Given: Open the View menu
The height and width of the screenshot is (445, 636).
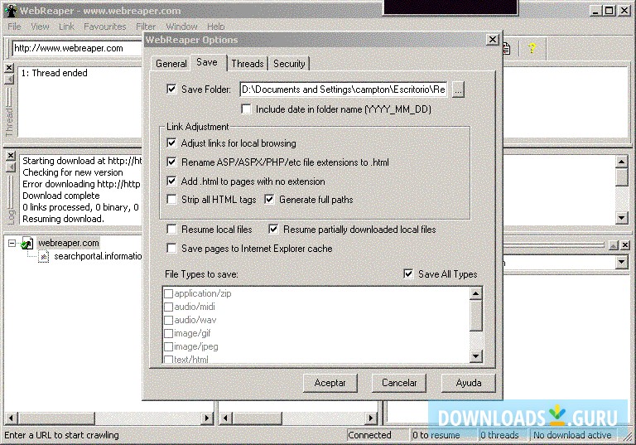Looking at the screenshot, I should pos(40,27).
